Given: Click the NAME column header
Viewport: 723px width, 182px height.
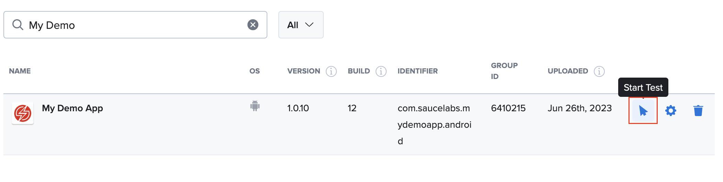Looking at the screenshot, I should (20, 71).
